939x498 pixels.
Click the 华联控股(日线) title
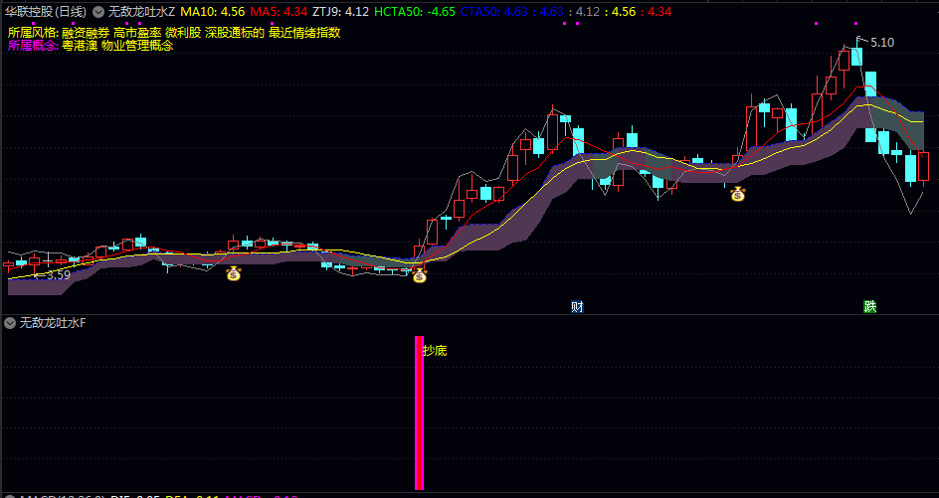pos(46,11)
